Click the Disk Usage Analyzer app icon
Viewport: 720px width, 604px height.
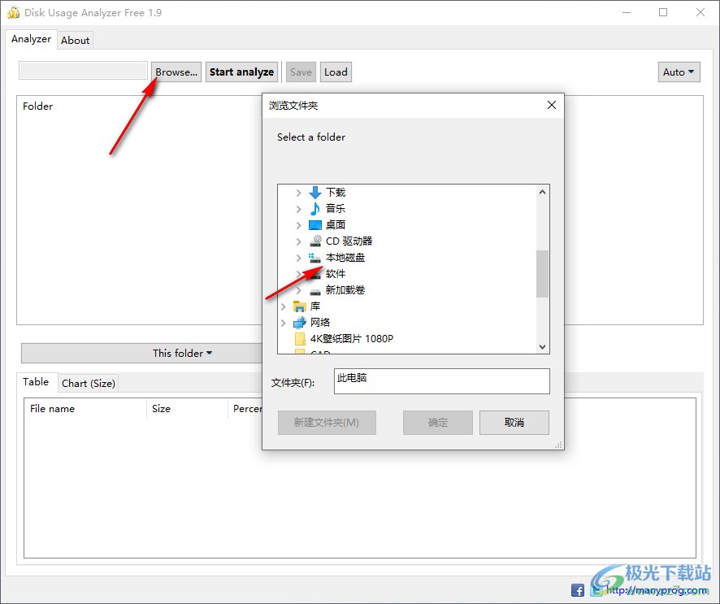pos(13,12)
